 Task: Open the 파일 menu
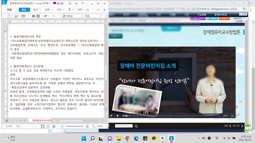(9, 10)
